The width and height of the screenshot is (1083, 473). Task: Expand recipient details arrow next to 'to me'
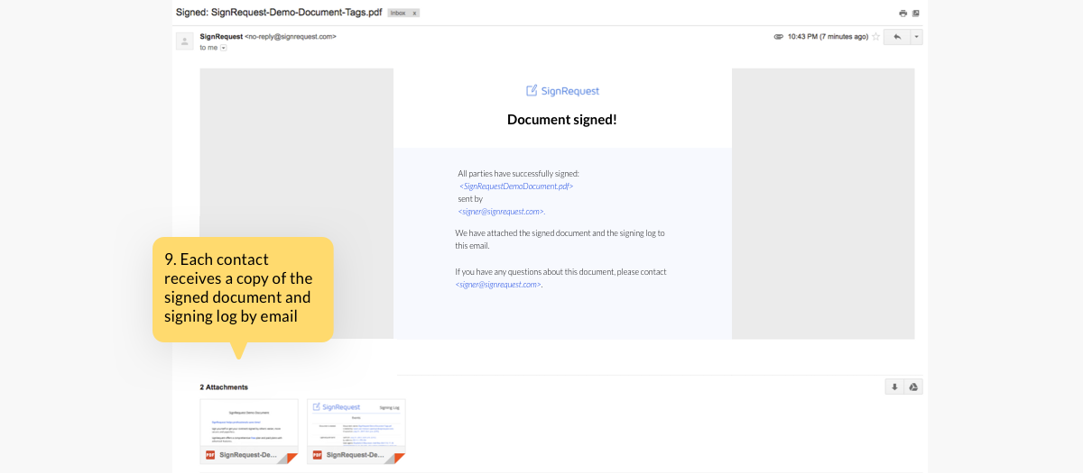224,48
